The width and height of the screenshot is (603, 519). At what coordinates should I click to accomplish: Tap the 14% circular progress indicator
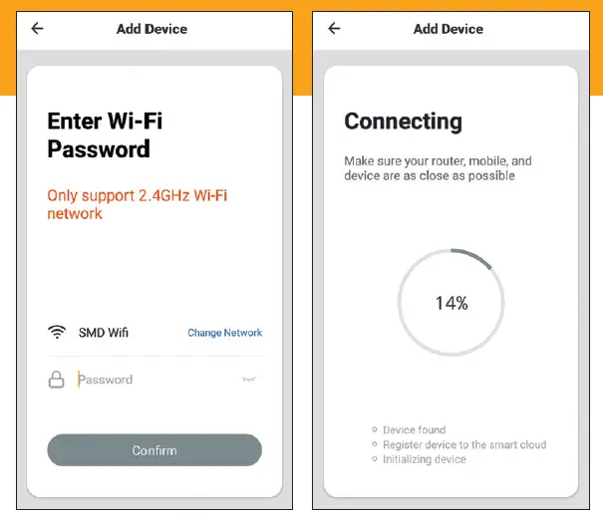(451, 303)
